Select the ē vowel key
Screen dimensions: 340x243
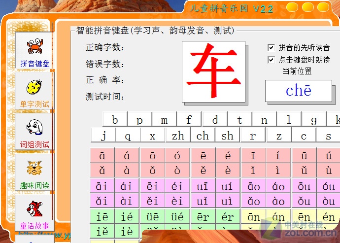tap(203, 155)
